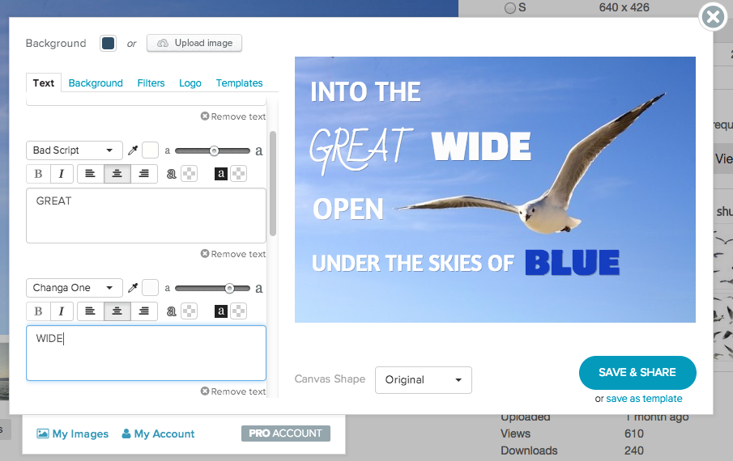Center-align the WIDE text block
Screen dimensions: 733x461
(x=117, y=311)
